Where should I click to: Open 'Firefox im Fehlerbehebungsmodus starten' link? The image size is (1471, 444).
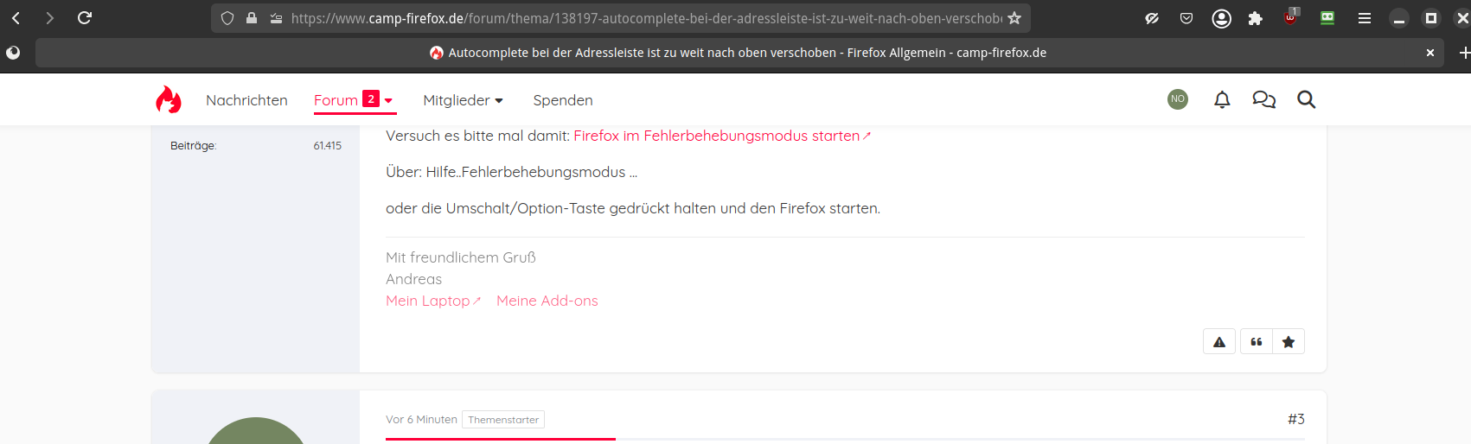717,136
